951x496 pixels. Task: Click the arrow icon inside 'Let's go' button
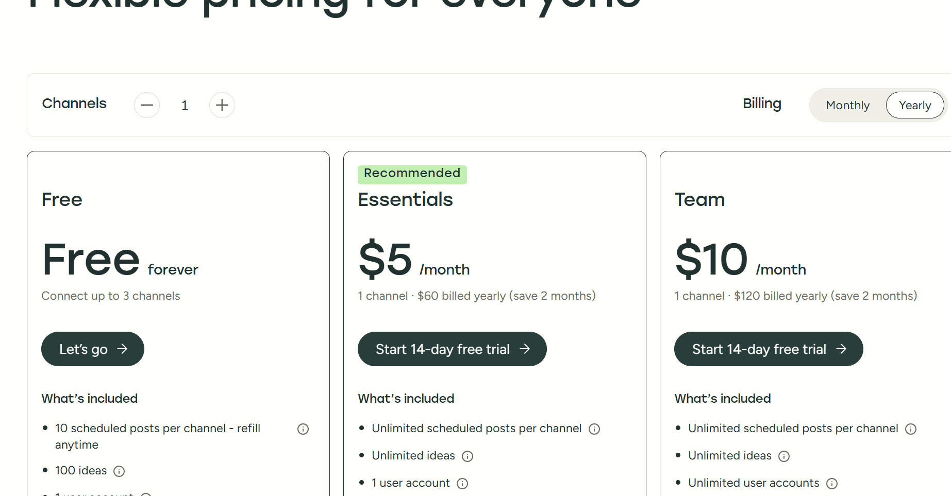[123, 349]
